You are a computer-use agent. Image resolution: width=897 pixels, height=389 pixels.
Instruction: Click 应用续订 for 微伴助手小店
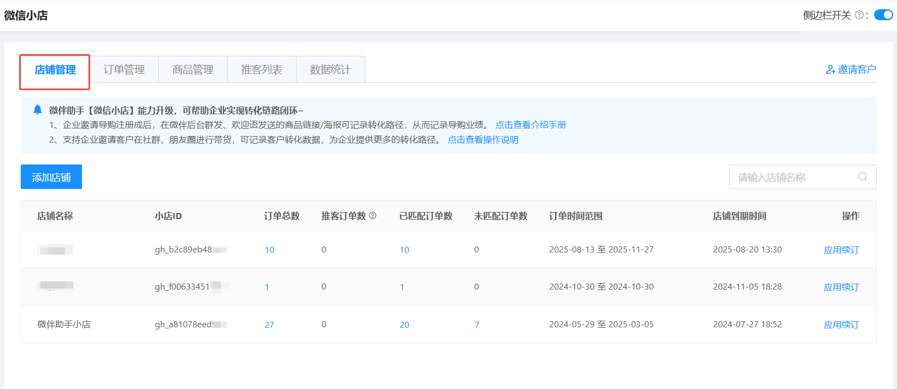click(x=841, y=325)
